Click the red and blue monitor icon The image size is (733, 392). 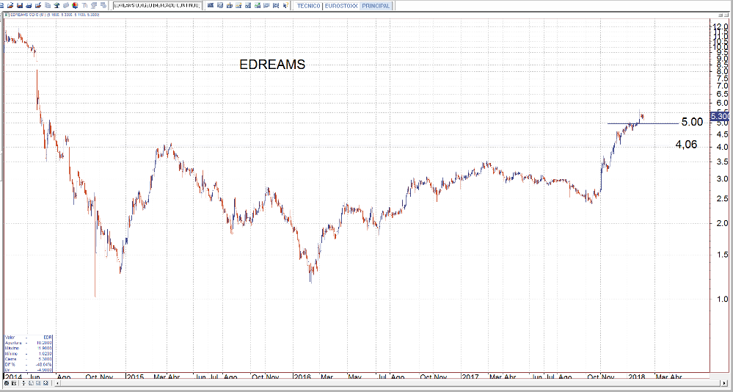75,6
